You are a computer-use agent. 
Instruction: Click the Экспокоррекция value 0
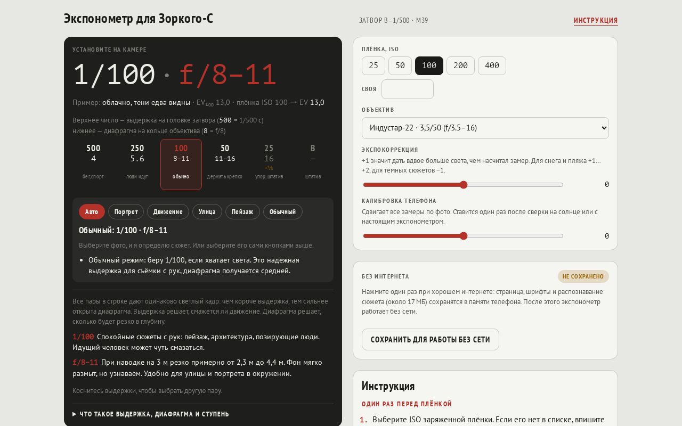pos(607,185)
